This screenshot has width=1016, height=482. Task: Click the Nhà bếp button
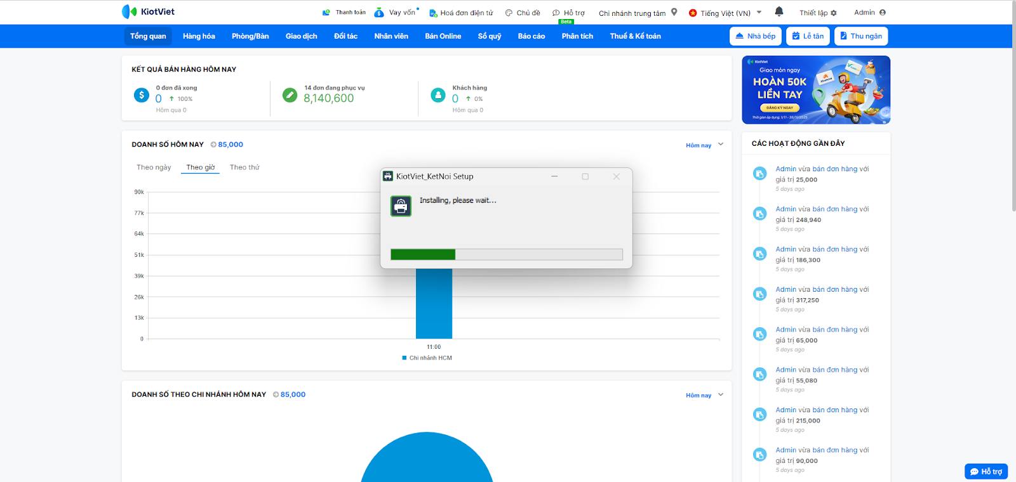[755, 36]
